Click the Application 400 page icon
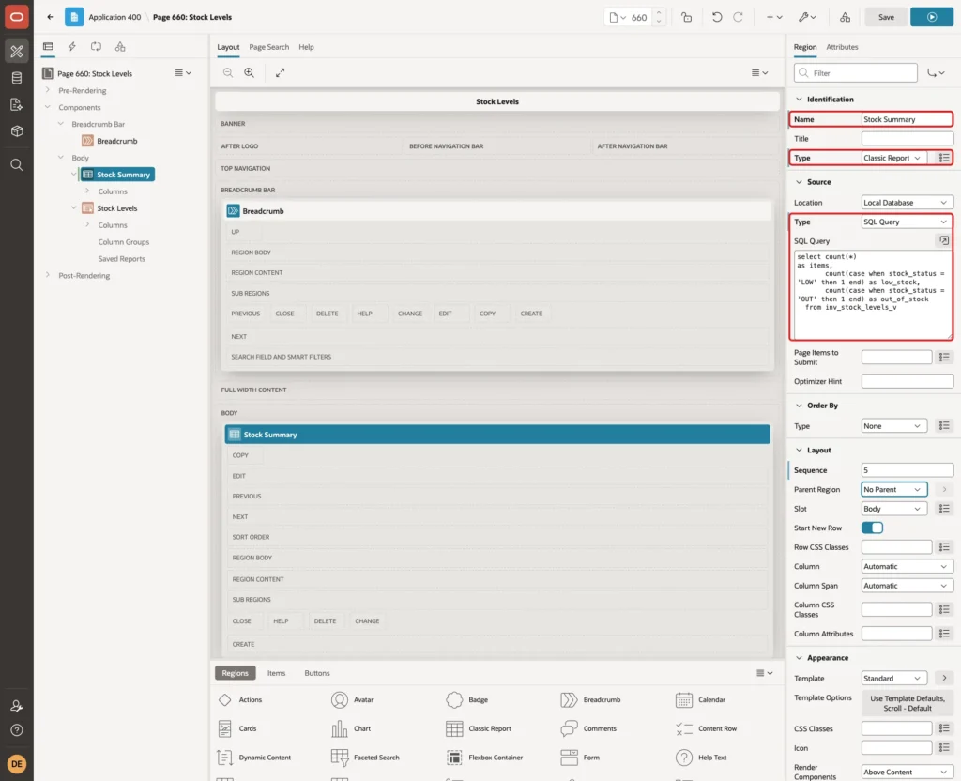961x781 pixels. coord(74,17)
